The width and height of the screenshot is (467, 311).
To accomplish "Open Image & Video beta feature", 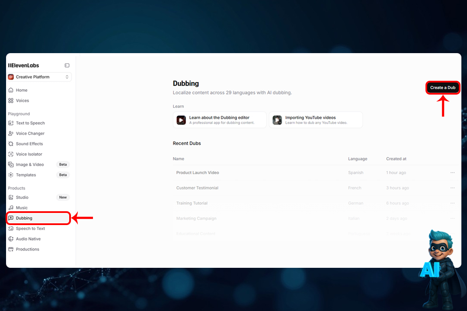I will (30, 165).
